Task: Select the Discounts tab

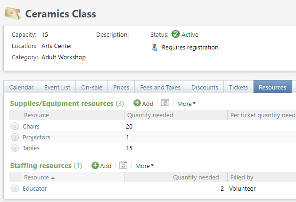Action: (205, 87)
